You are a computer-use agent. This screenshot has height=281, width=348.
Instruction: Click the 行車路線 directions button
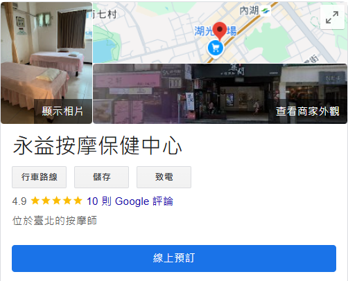[x=39, y=177]
